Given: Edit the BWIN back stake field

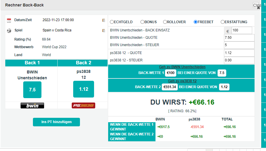Looking at the screenshot, I should [242, 30].
